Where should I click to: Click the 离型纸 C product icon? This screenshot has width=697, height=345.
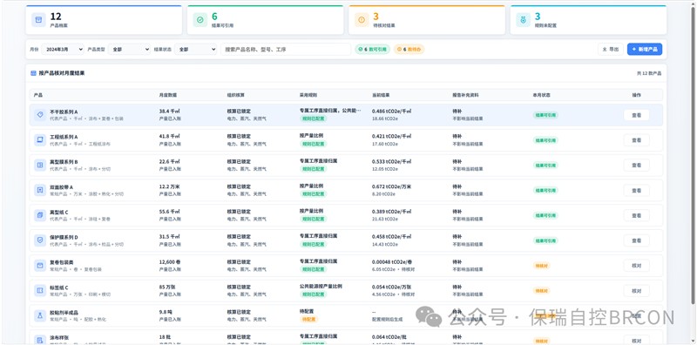click(x=40, y=216)
